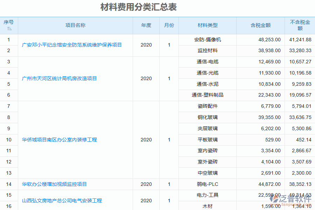Select the 弱电-PLC material type cell

point(207,184)
